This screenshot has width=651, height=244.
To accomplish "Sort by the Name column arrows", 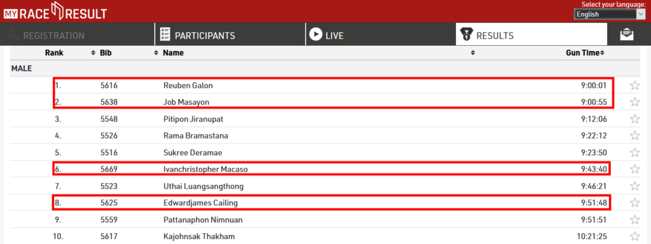I will click(x=472, y=53).
